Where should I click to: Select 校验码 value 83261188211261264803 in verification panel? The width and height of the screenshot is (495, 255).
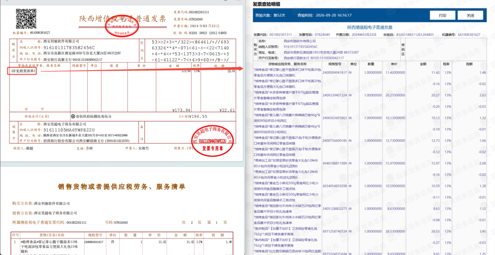click(x=415, y=35)
